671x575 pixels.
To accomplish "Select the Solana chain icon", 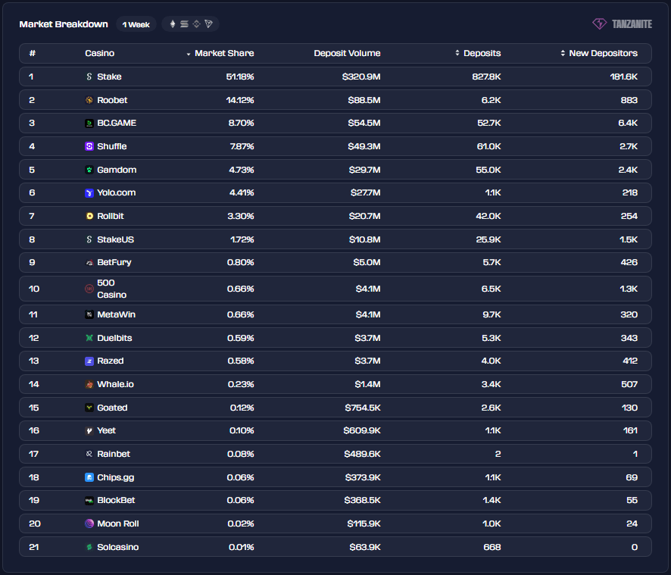I will point(185,24).
